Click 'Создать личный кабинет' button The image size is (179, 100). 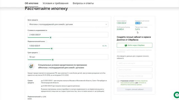point(135,89)
